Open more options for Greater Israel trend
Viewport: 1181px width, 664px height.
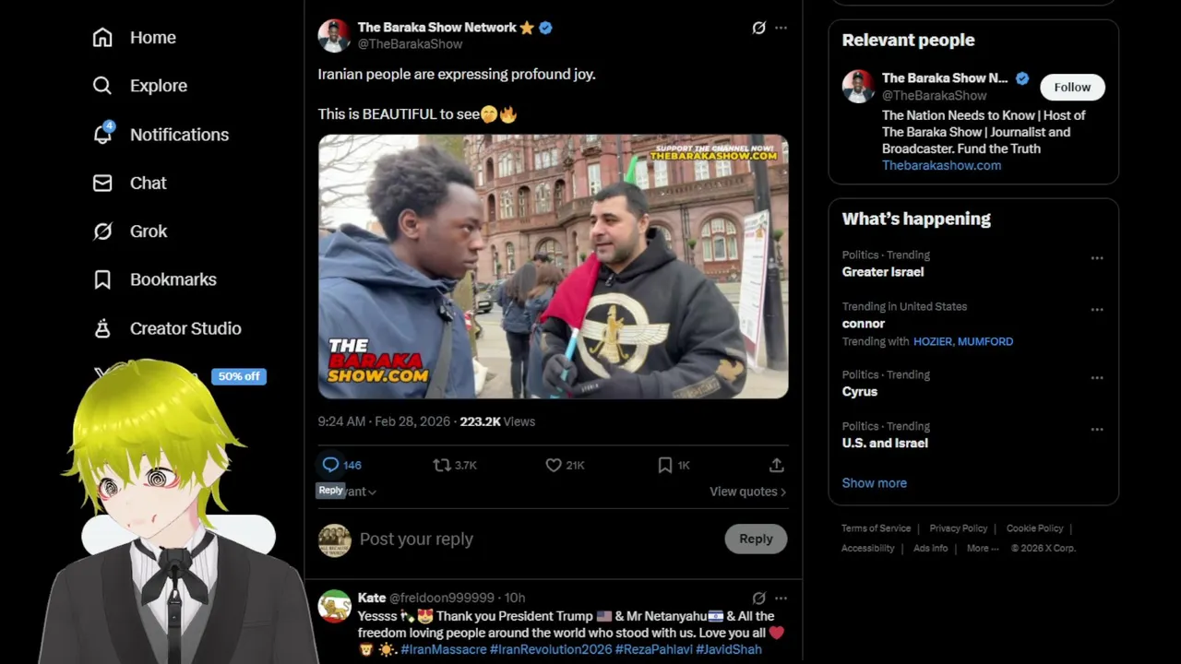(1097, 258)
